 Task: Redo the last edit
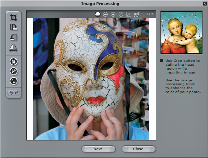pos(17,93)
